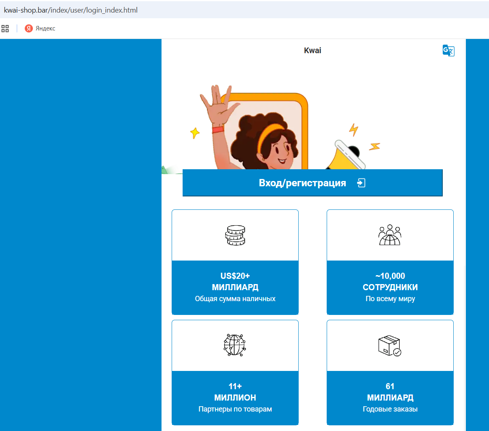Click the Партнеры по товарам text
The image size is (489, 431).
(x=235, y=409)
